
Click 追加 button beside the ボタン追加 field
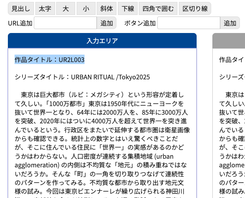[230, 23]
